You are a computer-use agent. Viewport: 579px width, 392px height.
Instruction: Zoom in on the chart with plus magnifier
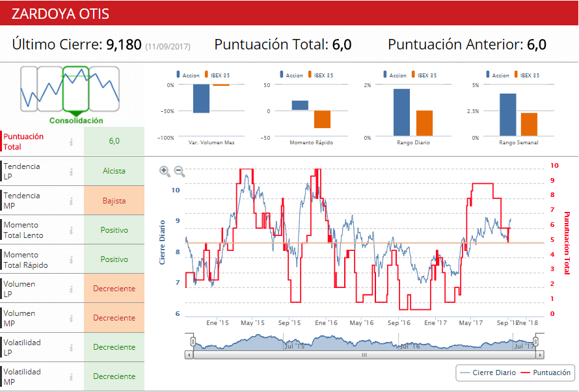coord(165,171)
